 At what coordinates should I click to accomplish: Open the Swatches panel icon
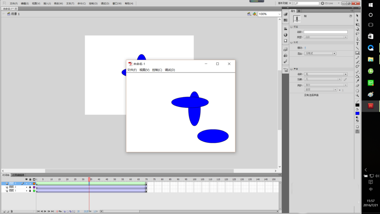(x=285, y=20)
